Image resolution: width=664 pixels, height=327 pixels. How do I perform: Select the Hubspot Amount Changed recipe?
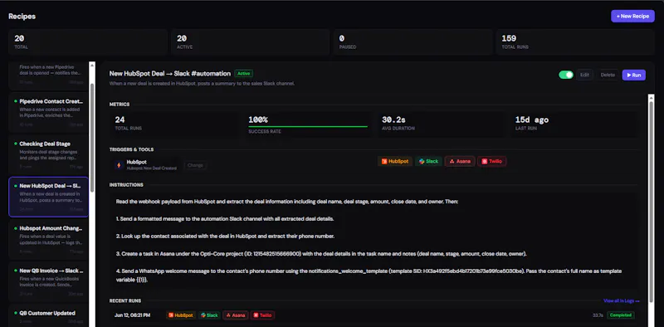48,239
